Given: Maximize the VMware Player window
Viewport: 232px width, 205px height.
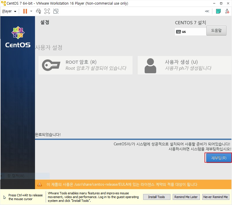Looking at the screenshot, I should tap(221, 3).
